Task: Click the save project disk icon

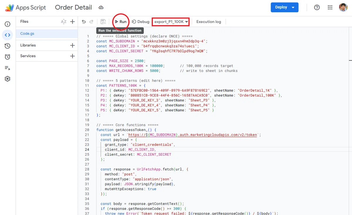Action: pos(103,22)
